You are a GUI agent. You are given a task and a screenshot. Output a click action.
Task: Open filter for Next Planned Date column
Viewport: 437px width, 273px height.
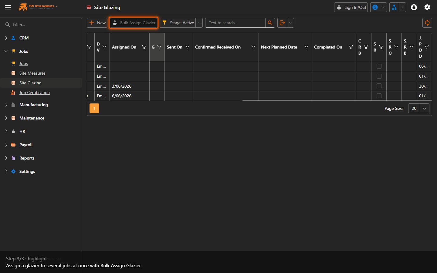coord(307,47)
